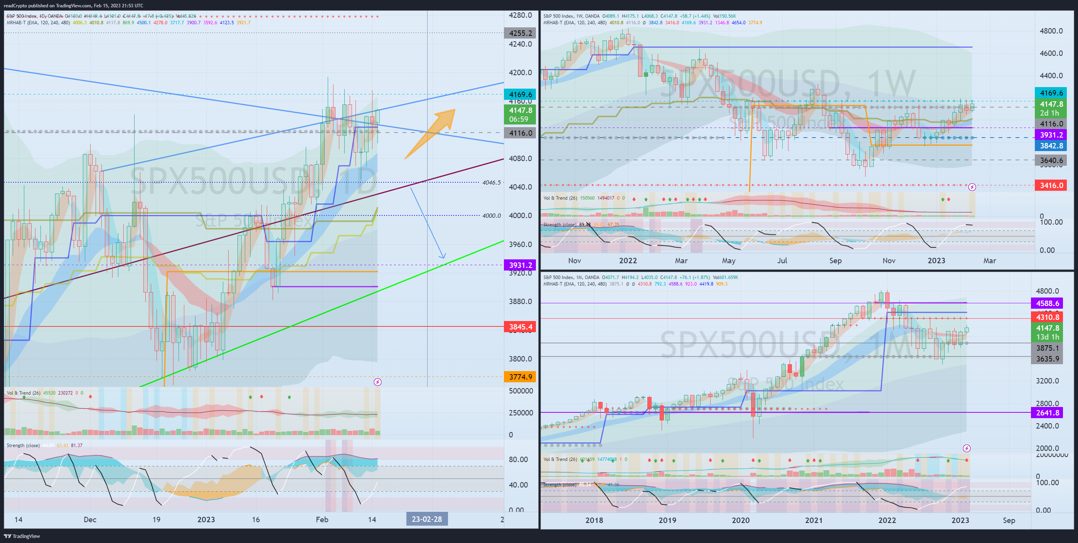
Task: Click 4280.0 on the daily price scale
Action: point(520,15)
